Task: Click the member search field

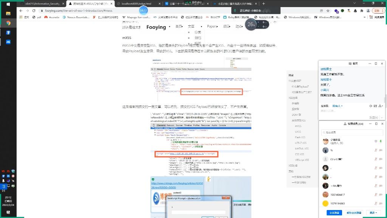Action: [x=352, y=132]
